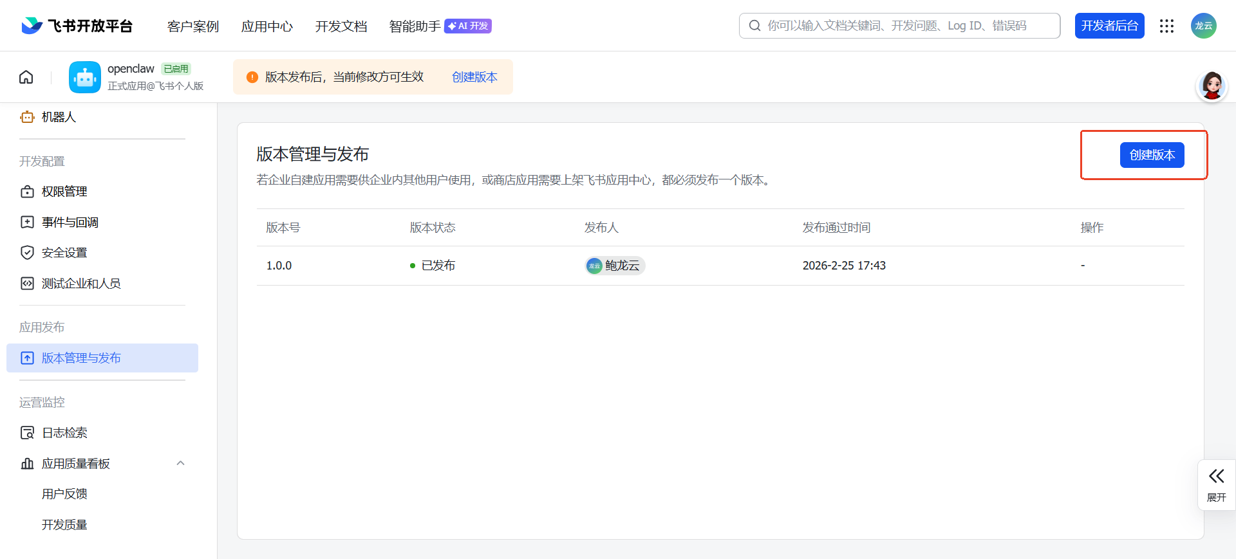Viewport: 1236px width, 559px height.
Task: Collapse the 应用质量看板 section chevron
Action: pyautogui.click(x=181, y=463)
